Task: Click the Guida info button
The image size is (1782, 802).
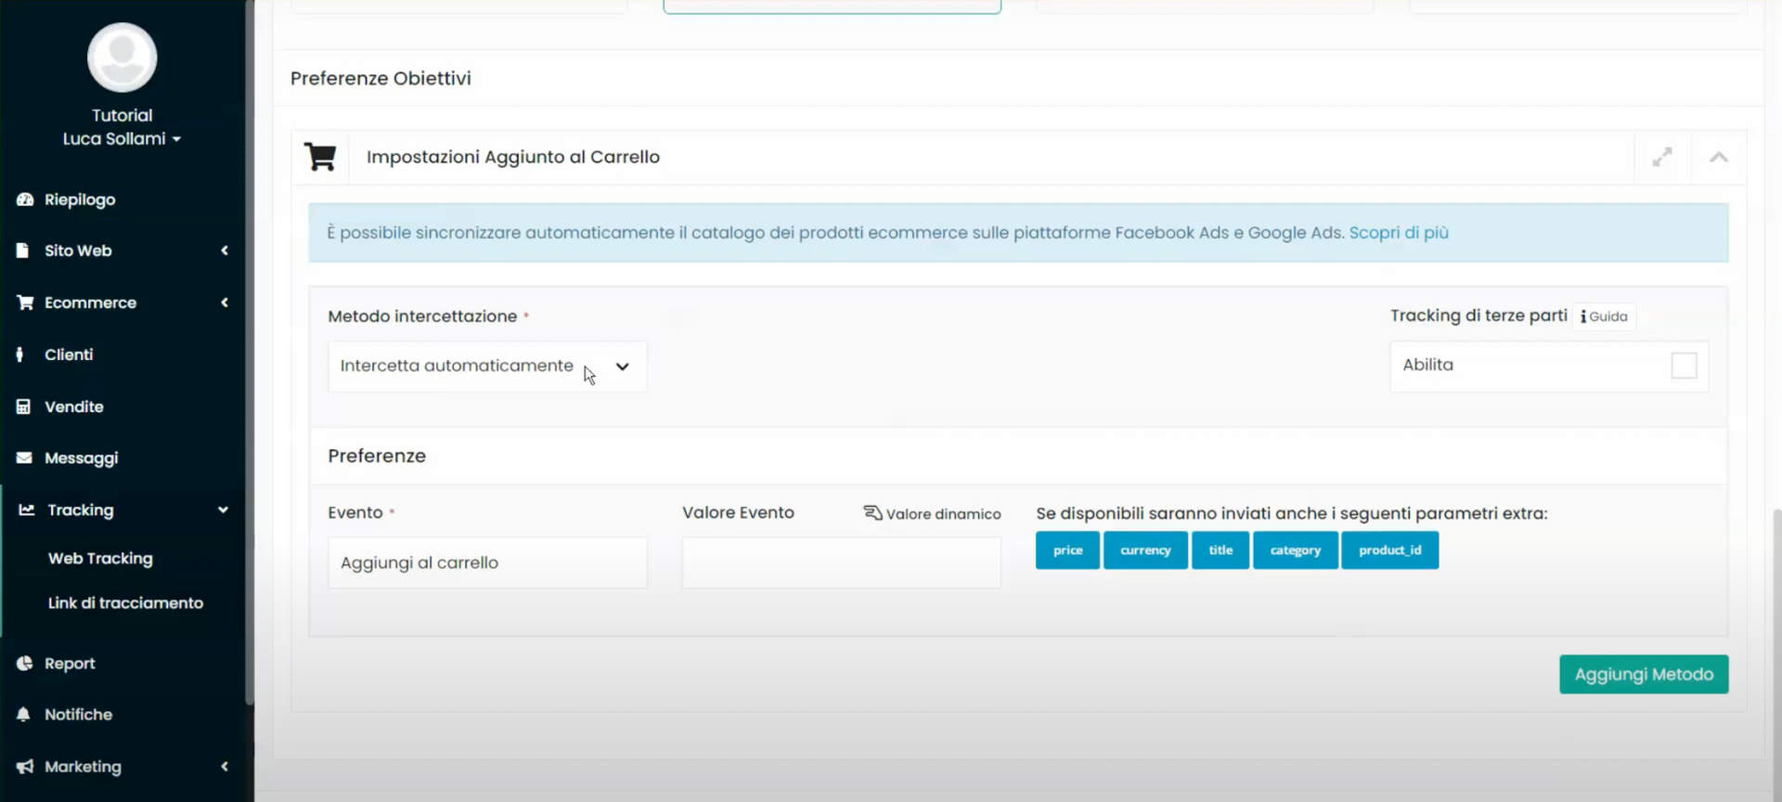Action: click(x=1605, y=317)
